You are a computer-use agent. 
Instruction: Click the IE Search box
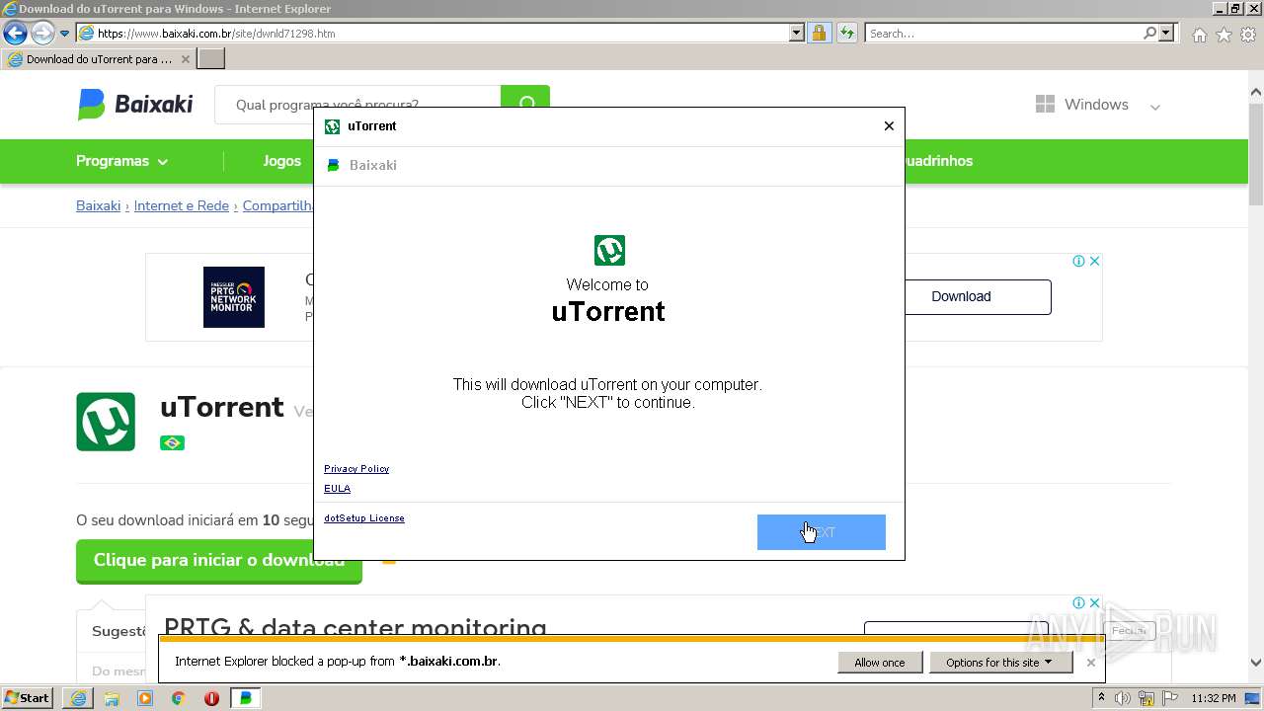point(1002,34)
